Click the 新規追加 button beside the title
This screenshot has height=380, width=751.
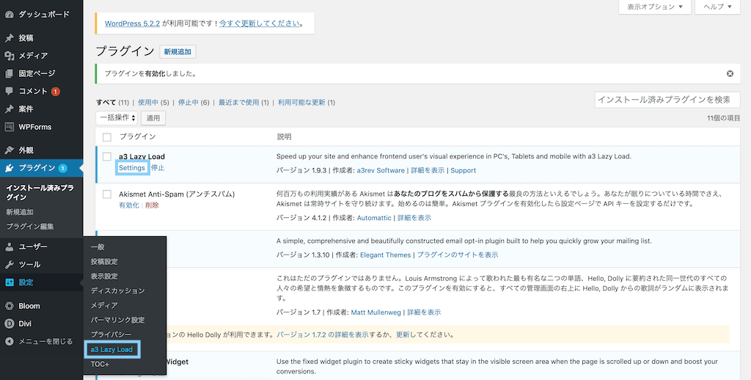[x=177, y=52]
